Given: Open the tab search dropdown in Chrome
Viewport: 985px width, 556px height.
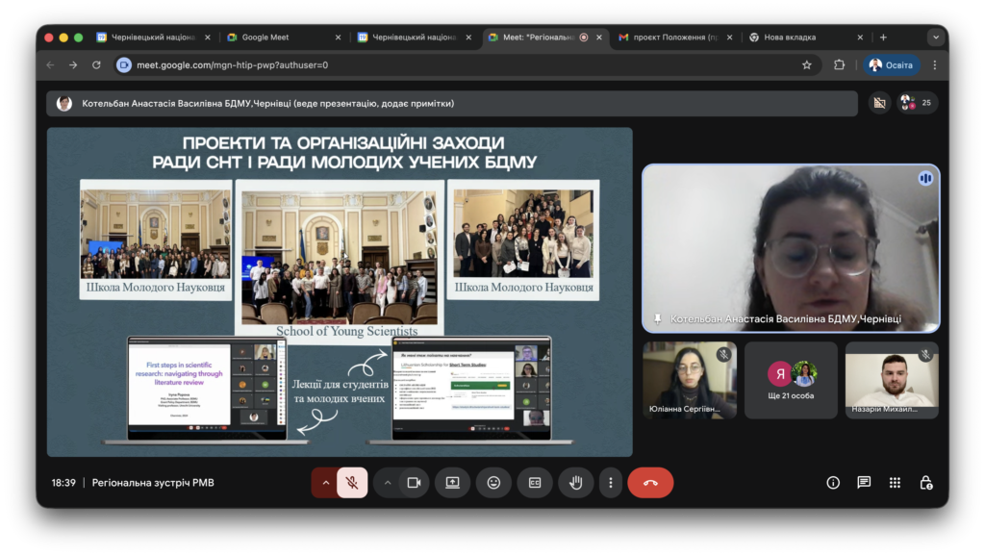Looking at the screenshot, I should pyautogui.click(x=935, y=38).
